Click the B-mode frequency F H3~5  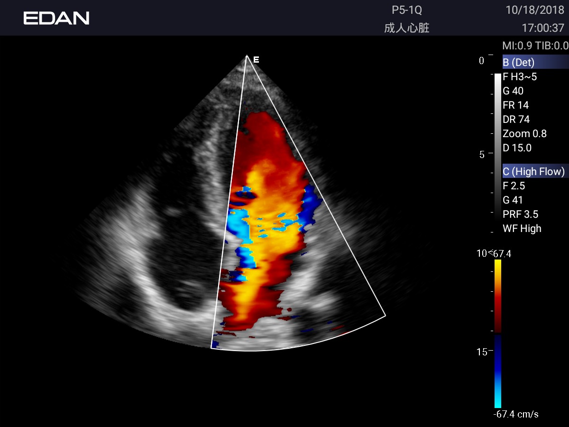coord(520,76)
